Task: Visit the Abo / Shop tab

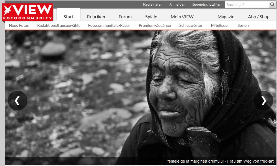Action: (x=259, y=17)
